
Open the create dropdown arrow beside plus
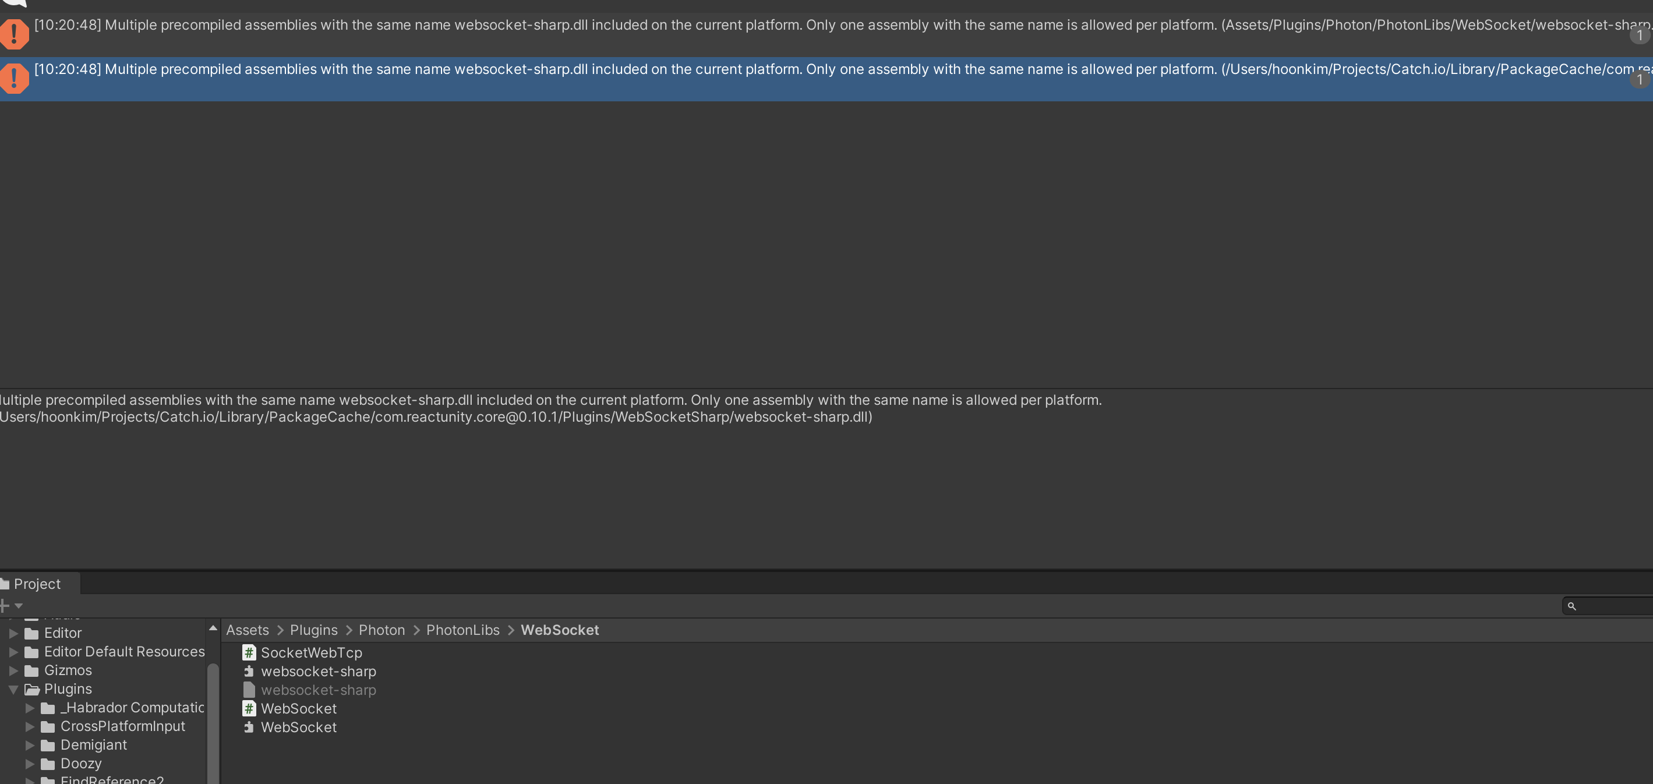[19, 606]
